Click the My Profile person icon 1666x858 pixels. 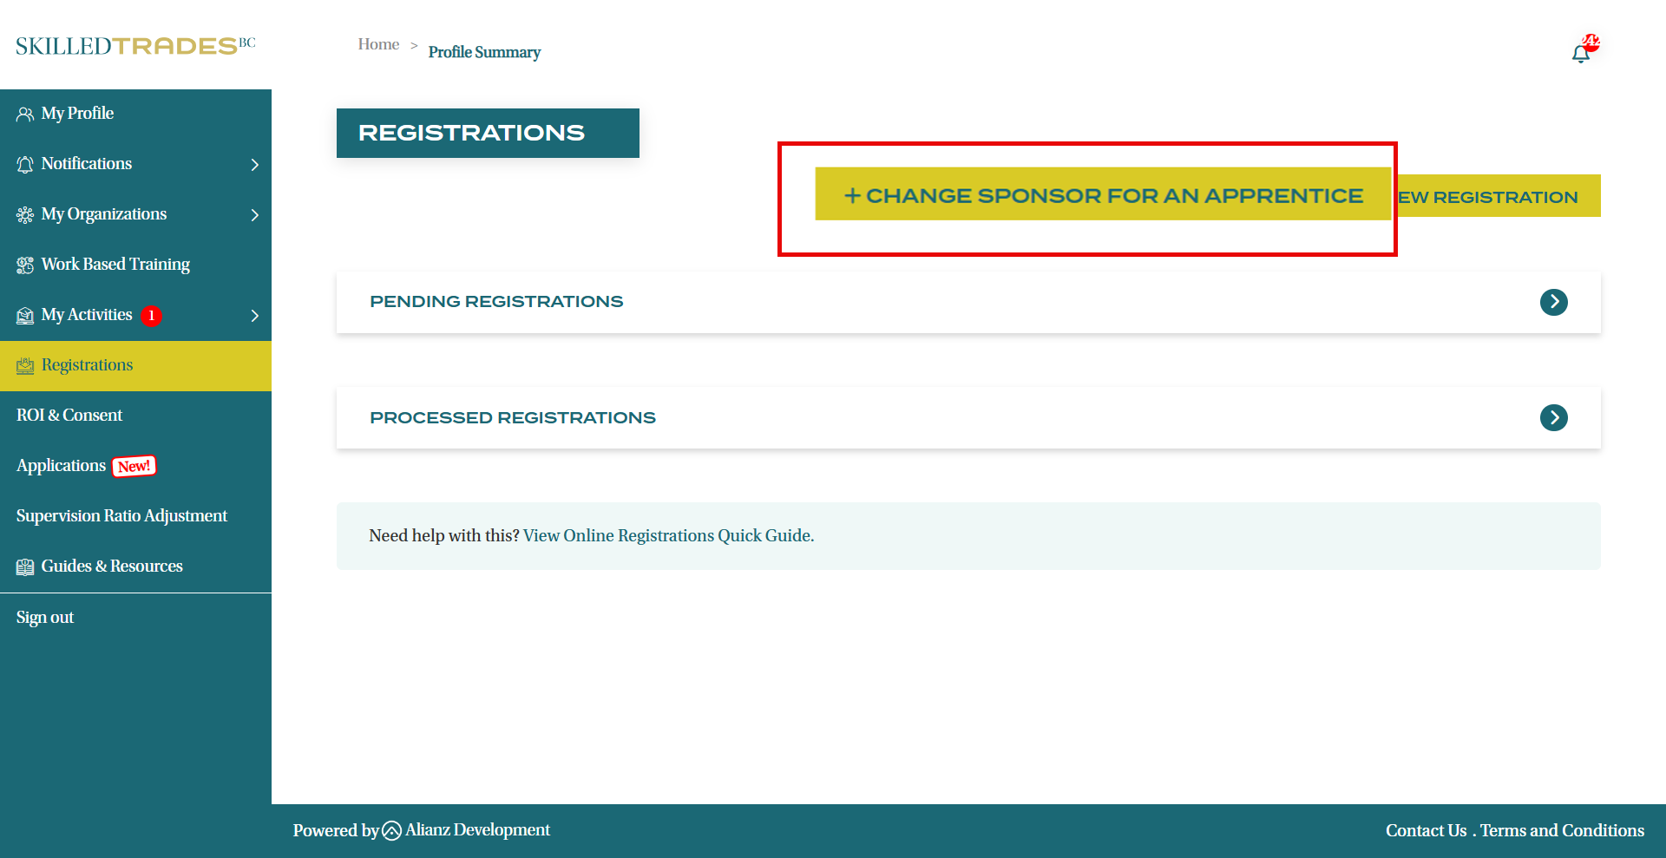click(x=25, y=115)
